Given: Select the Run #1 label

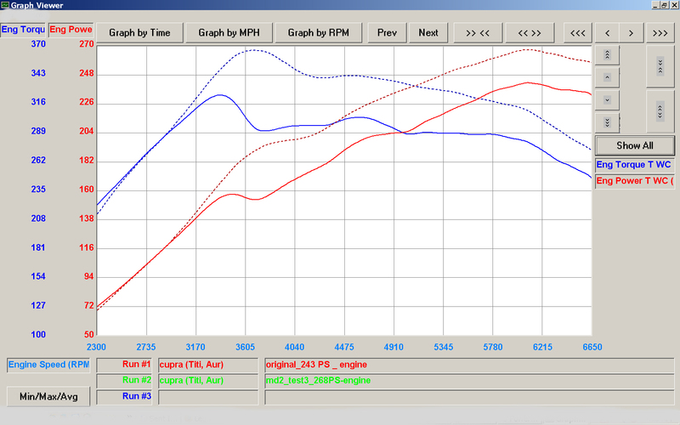Looking at the screenshot, I should tap(124, 365).
